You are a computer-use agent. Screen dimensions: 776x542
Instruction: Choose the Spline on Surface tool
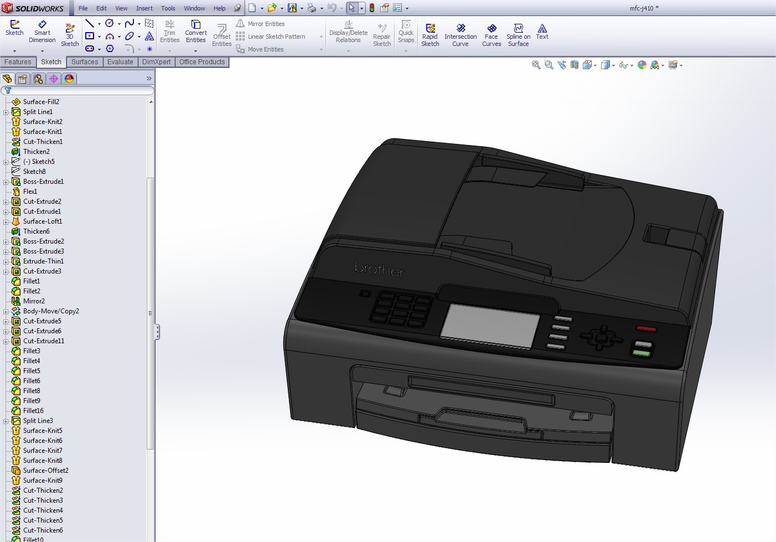518,35
